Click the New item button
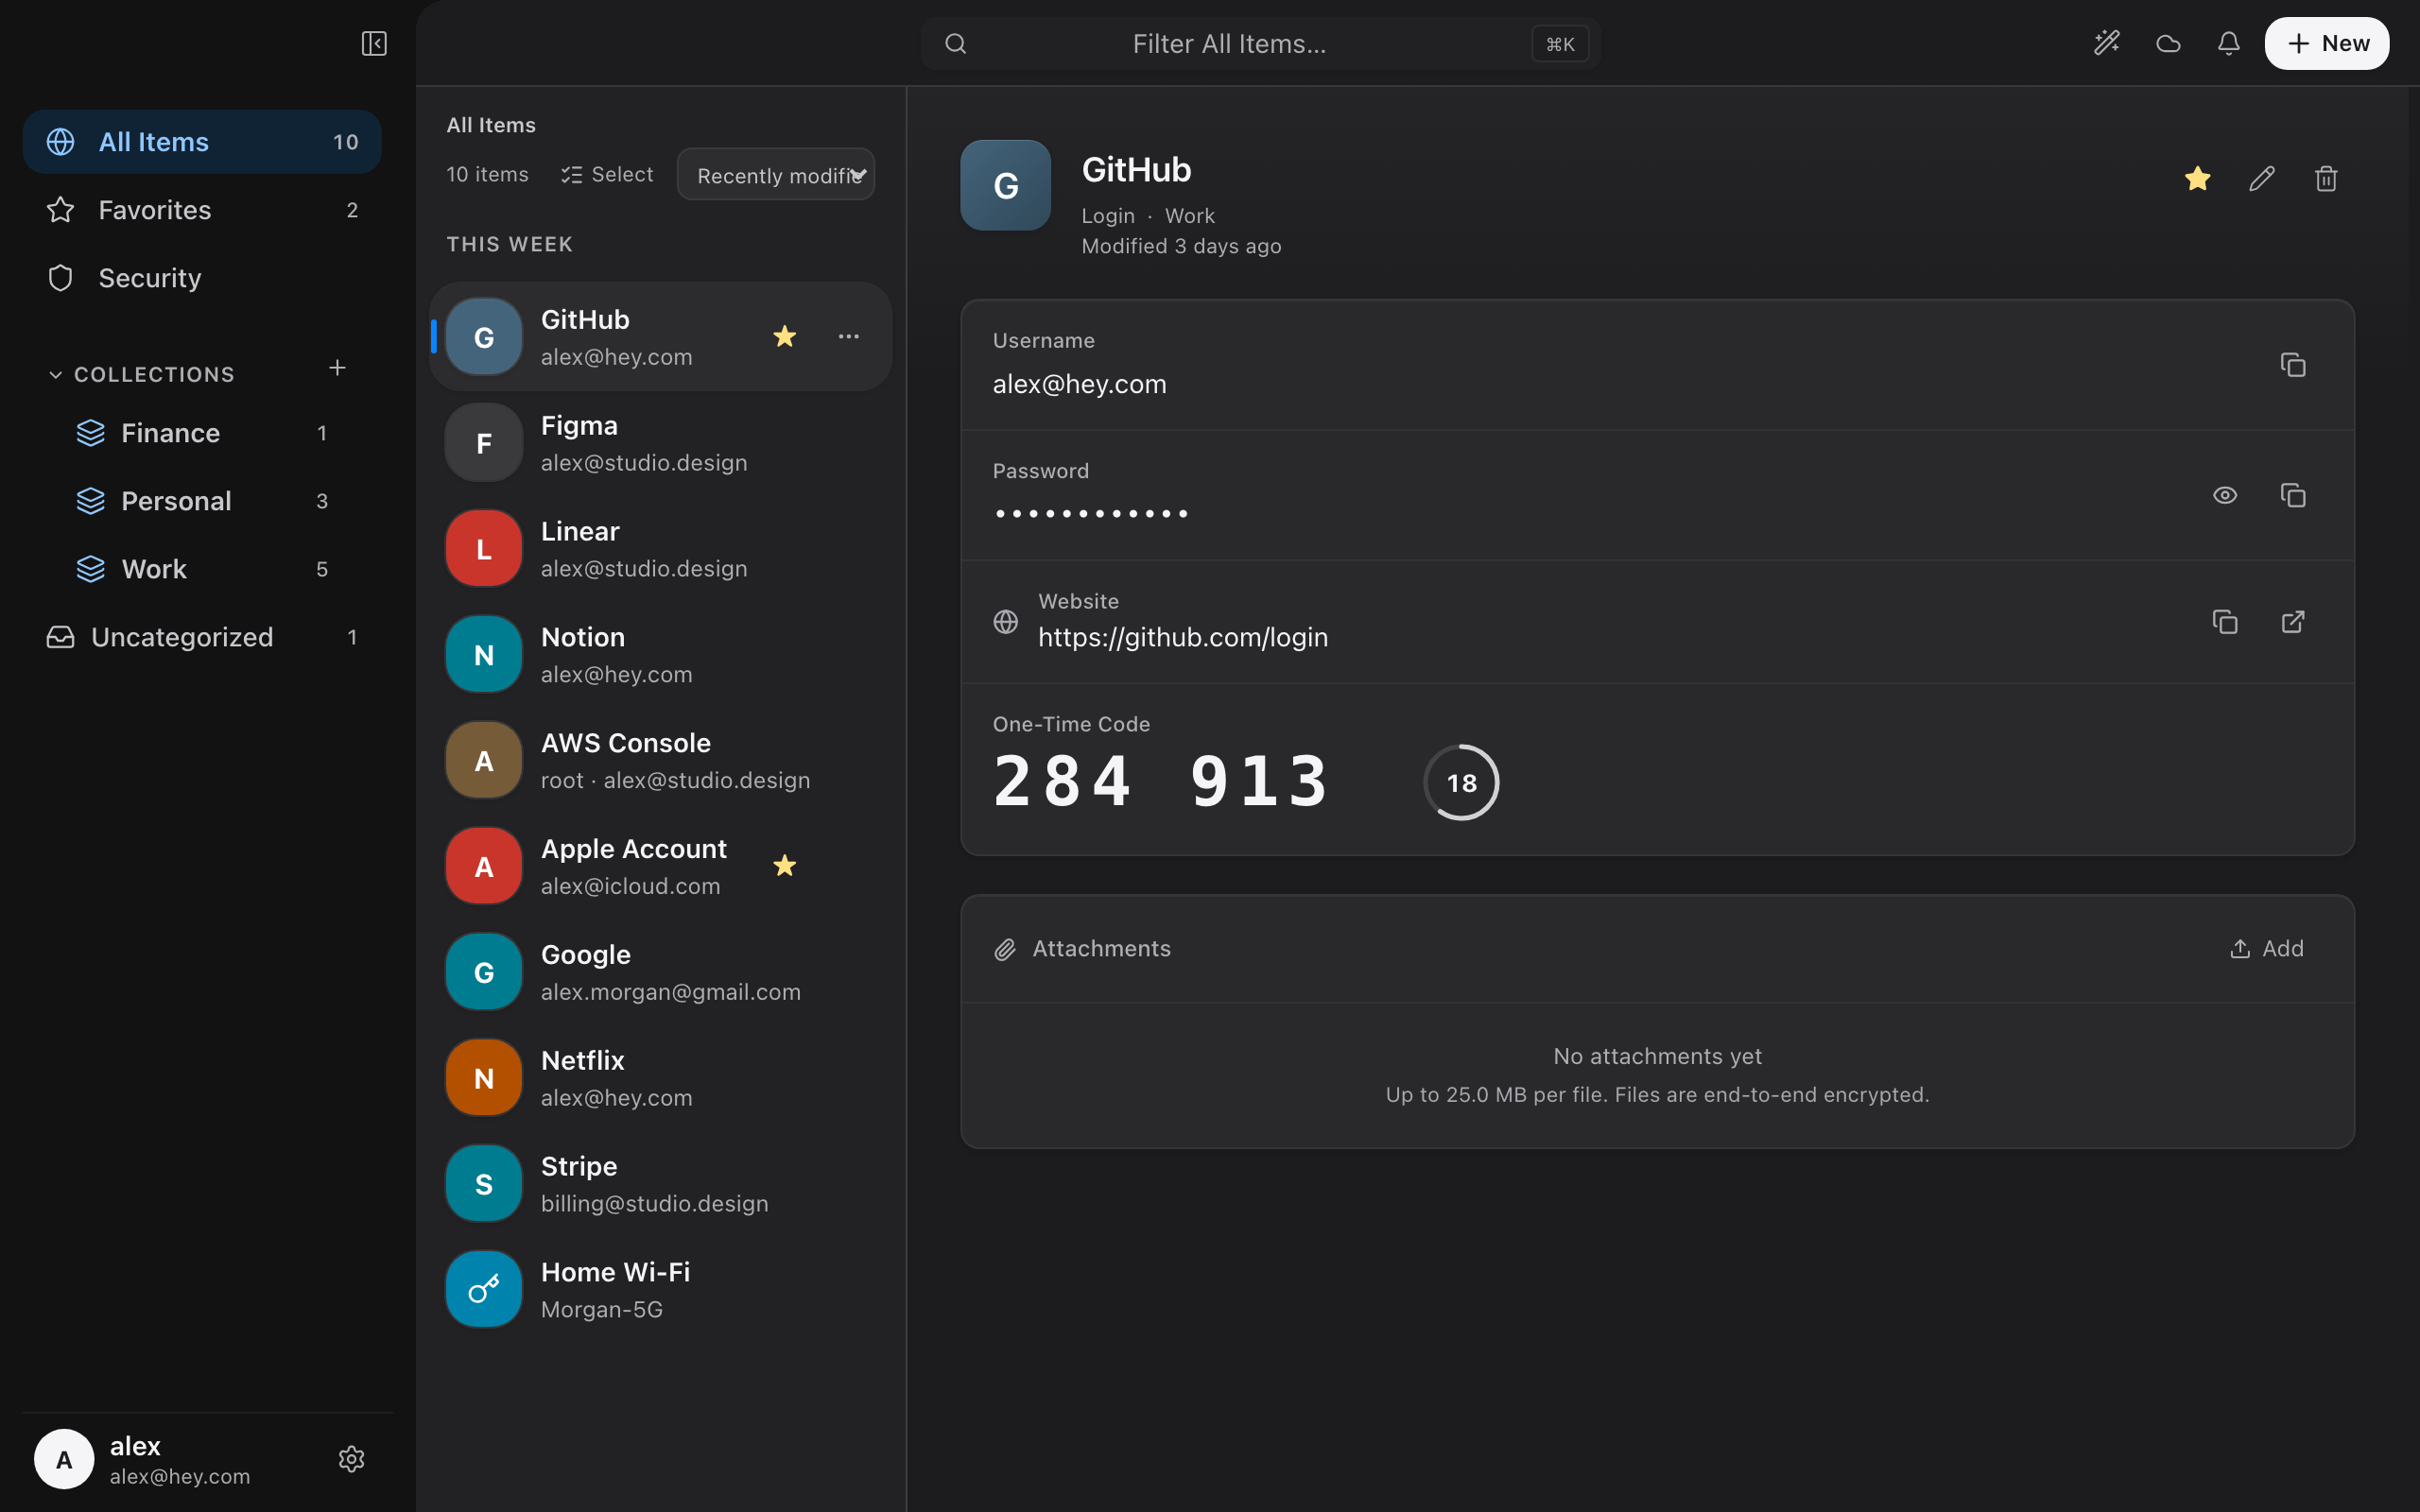Screen dimensions: 2420x1512 [2326, 43]
